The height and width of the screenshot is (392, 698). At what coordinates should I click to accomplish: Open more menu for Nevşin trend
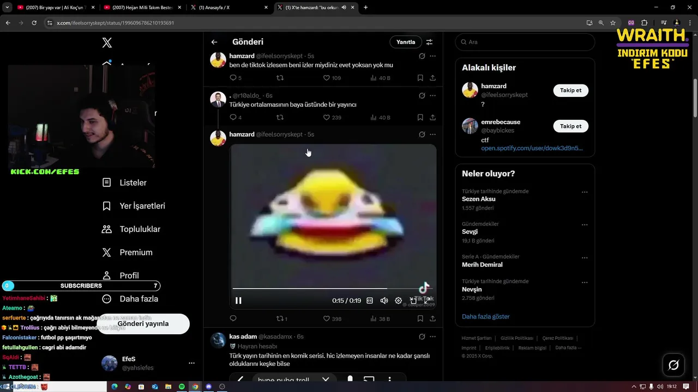pos(585,283)
